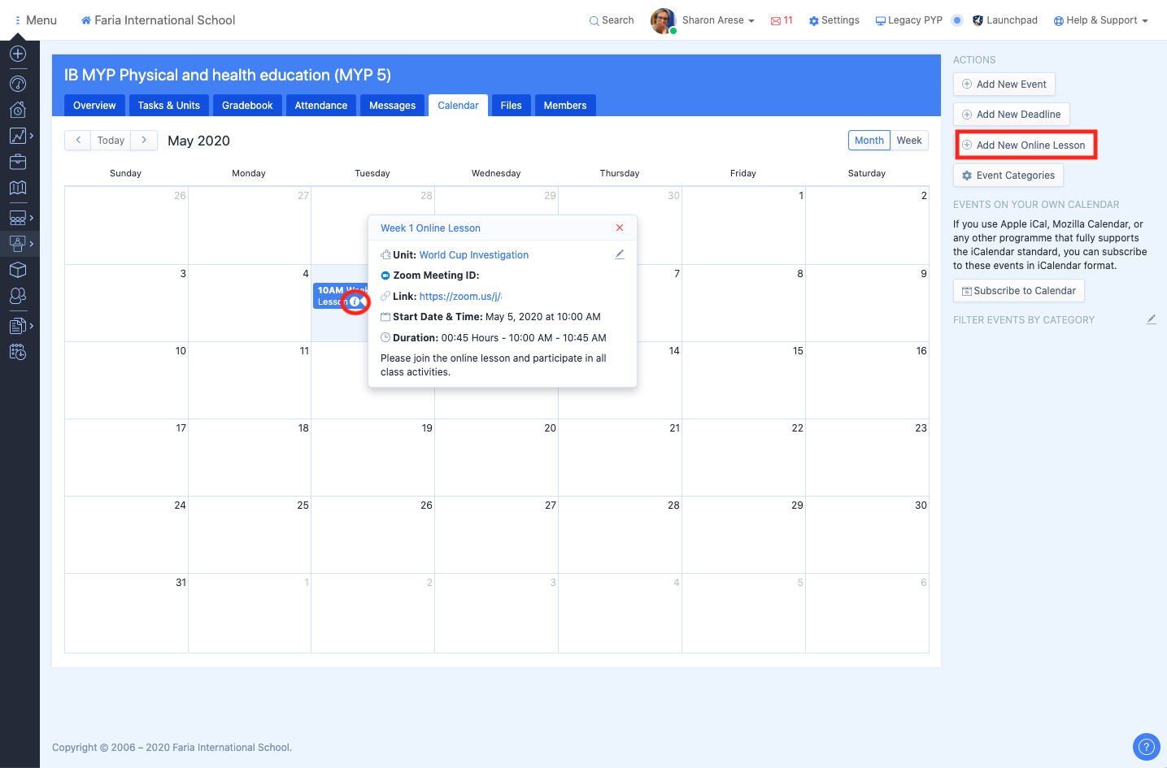Open the Attendance tab
Screen dimensions: 1167x768
point(320,106)
